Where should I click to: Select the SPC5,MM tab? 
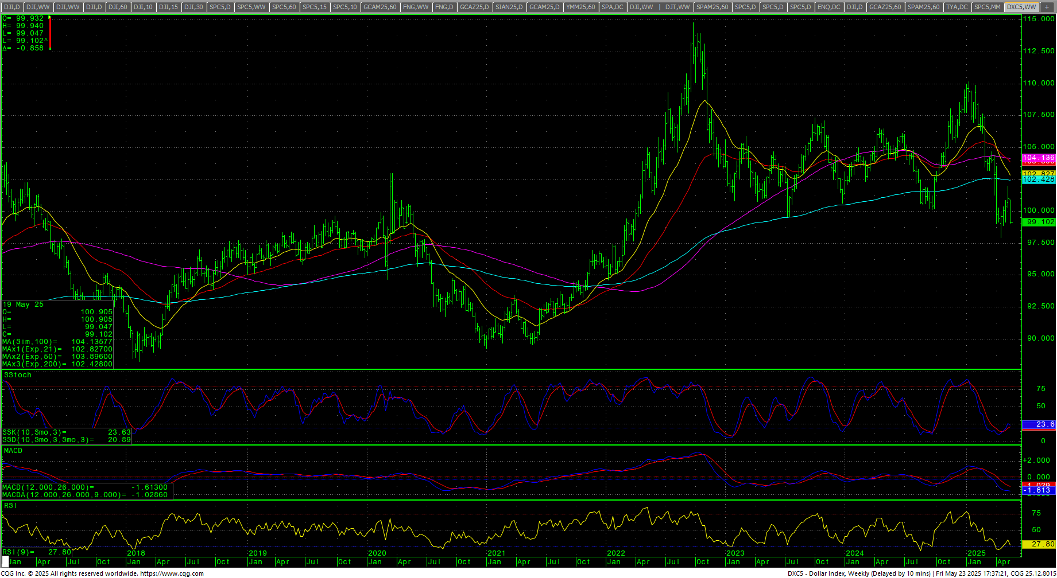tap(988, 7)
